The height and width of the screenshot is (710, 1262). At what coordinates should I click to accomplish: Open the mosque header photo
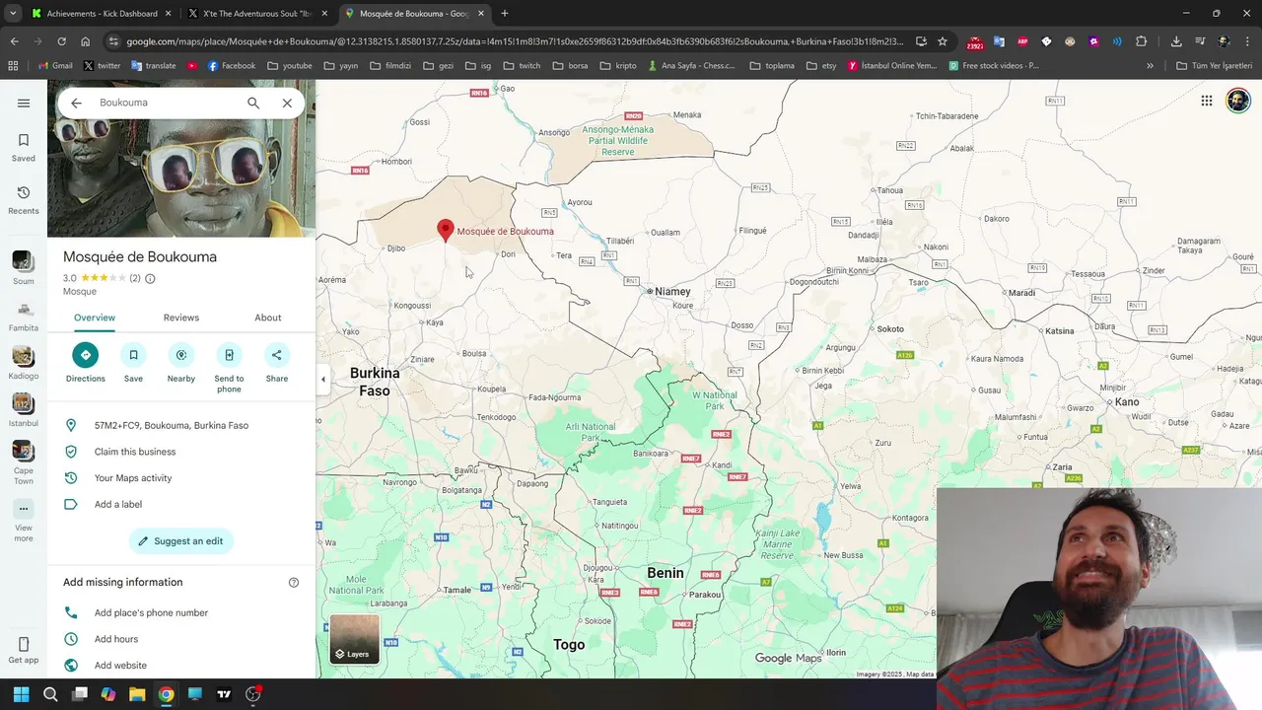181,177
